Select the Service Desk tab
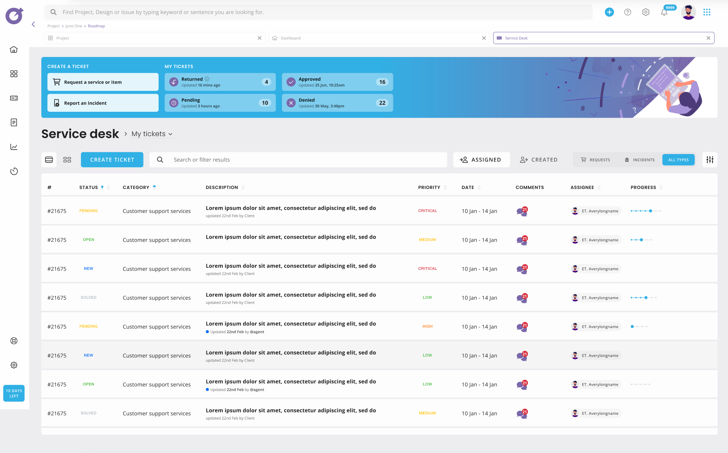The height and width of the screenshot is (453, 728). [x=604, y=38]
